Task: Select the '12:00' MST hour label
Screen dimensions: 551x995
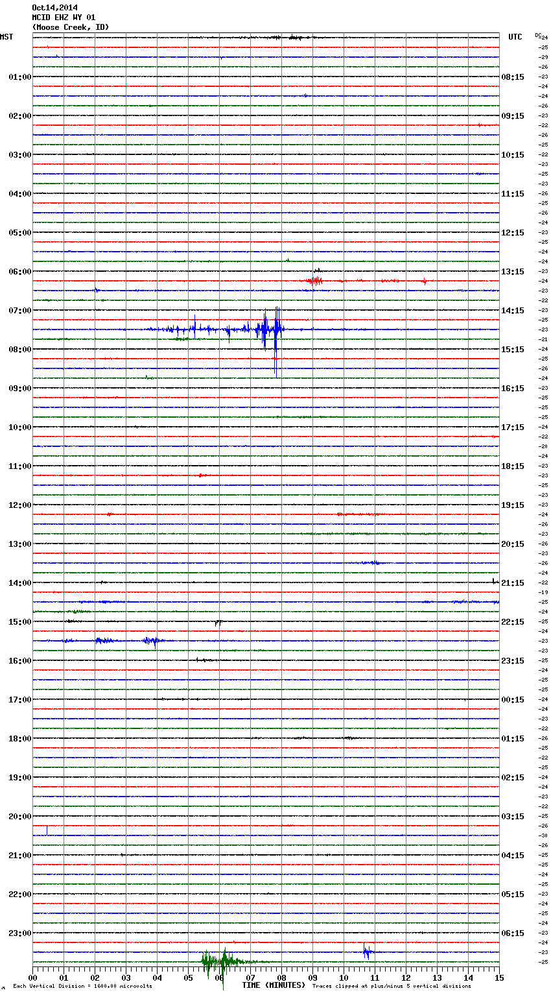Action: click(19, 505)
